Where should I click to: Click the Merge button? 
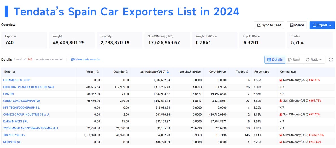(x=297, y=25)
